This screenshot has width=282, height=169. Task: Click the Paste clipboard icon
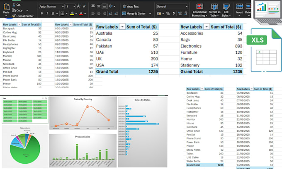7,7
